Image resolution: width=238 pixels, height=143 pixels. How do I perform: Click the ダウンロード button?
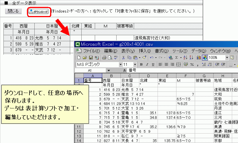point(39,11)
